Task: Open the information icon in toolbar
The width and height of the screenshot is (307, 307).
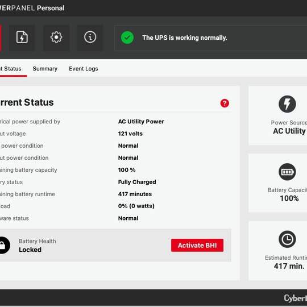Action: click(x=90, y=37)
